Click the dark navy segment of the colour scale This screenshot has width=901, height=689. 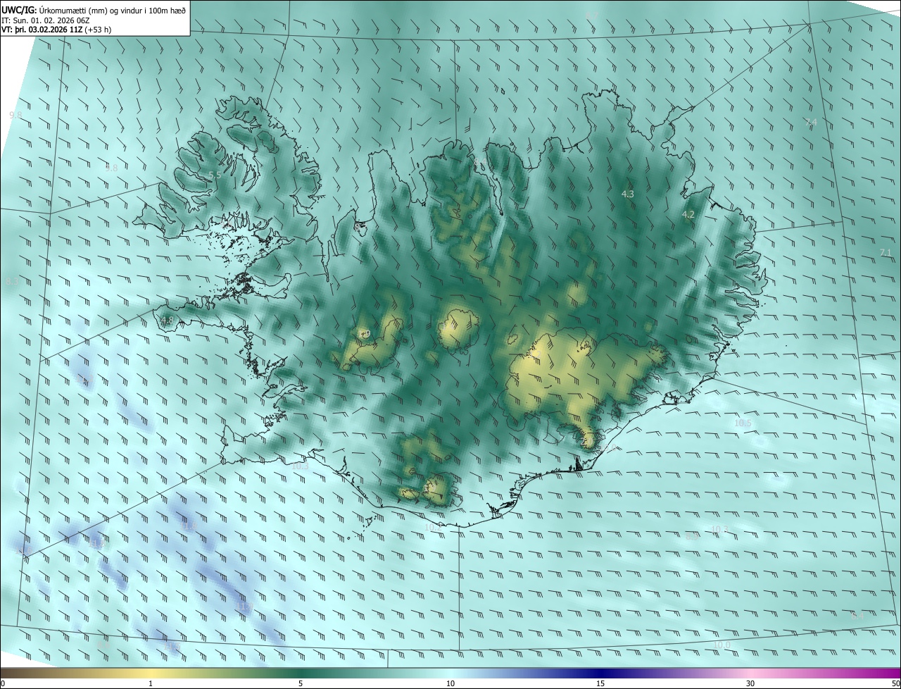pos(600,673)
